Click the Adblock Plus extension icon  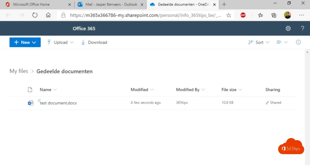coord(243,15)
